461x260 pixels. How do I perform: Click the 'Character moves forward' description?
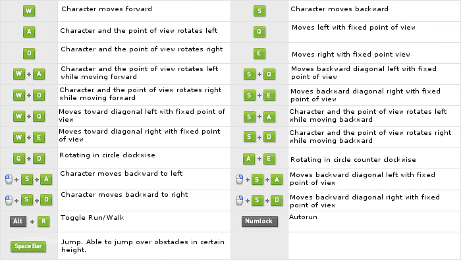107,9
